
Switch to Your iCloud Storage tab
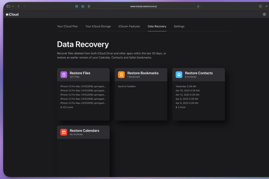point(98,27)
